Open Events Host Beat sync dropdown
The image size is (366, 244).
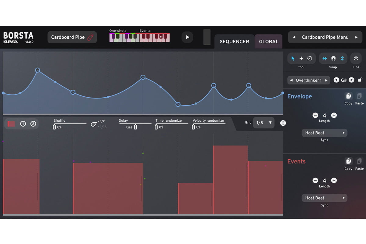point(325,198)
